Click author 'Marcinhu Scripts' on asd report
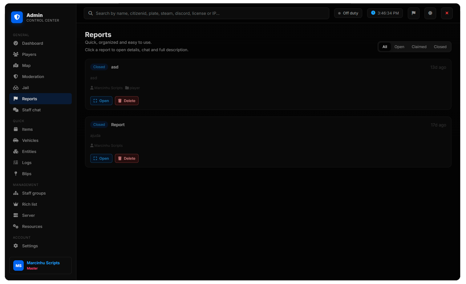The width and height of the screenshot is (466, 284). [x=106, y=88]
